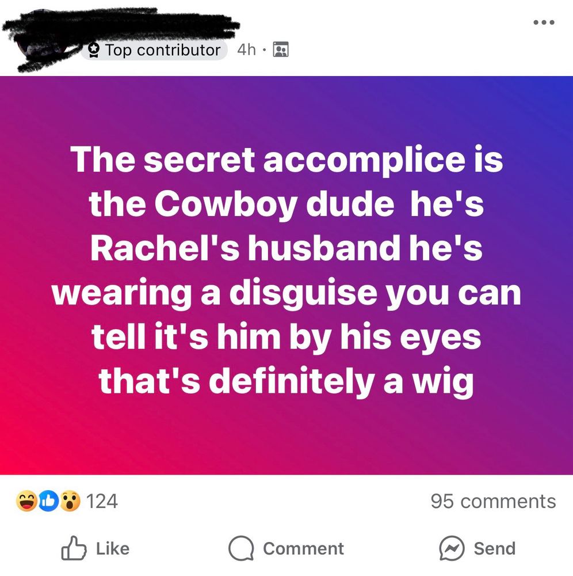Viewport: 573px width, 576px height.
Task: Open the redacted poster profile name
Action: coord(121,24)
